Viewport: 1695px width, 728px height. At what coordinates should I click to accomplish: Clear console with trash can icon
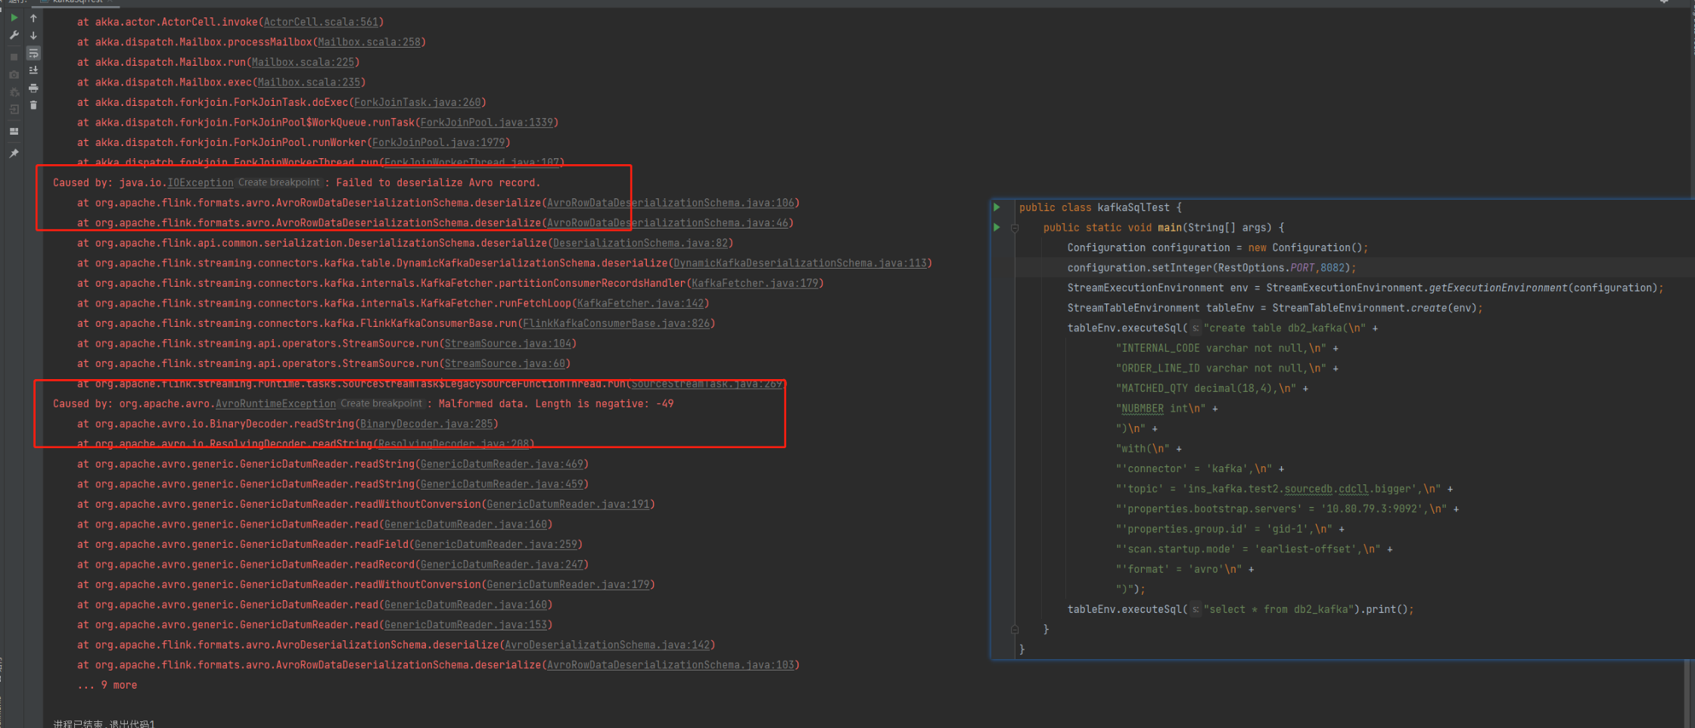click(x=33, y=105)
